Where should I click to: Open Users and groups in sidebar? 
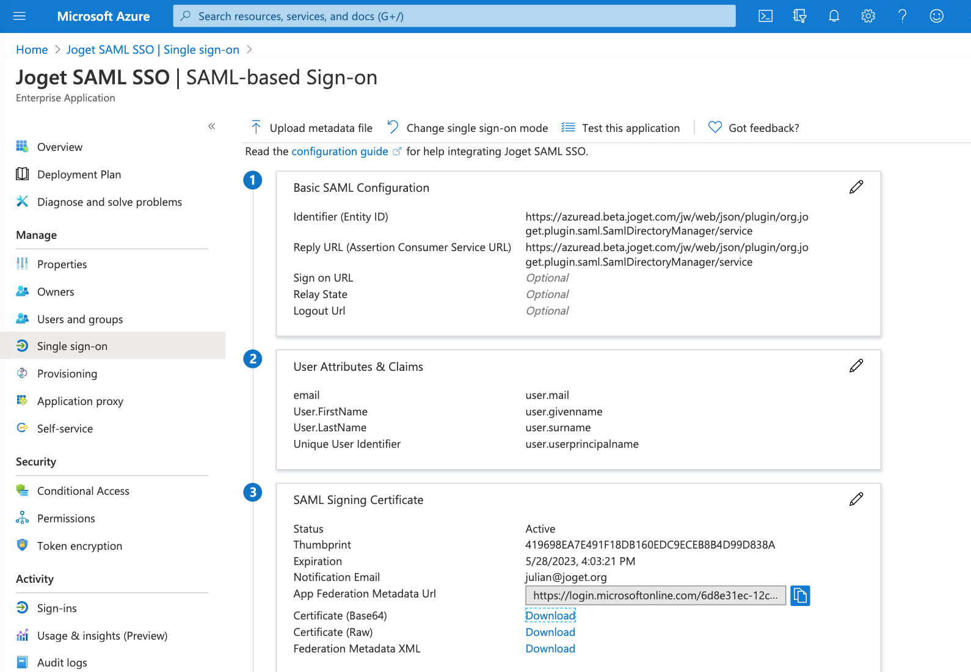80,320
